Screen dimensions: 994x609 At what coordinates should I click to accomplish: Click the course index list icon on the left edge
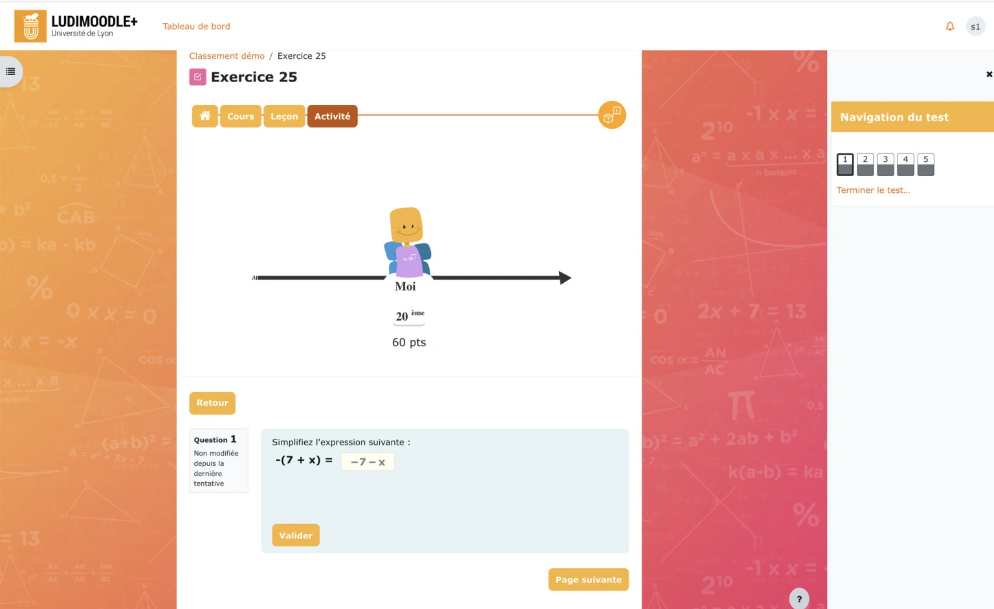coord(9,71)
